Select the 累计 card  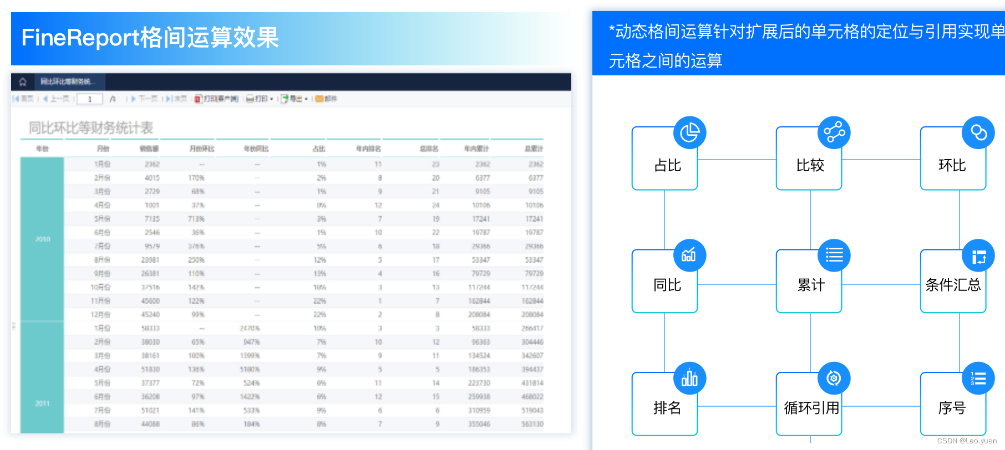[x=809, y=282]
